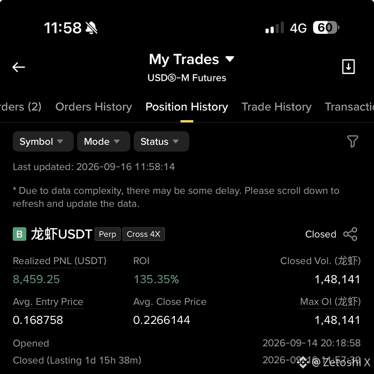Switch to the Trade History tab
Screen dimensions: 374x374
[x=276, y=107]
